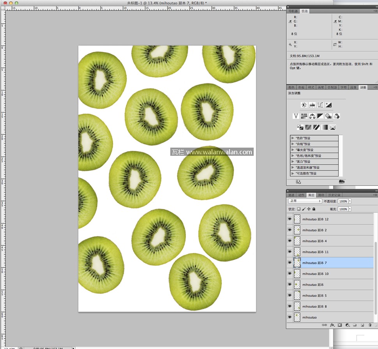This screenshot has width=378, height=349.
Task: Toggle visibility of the mihoutao 副本 5 layer
Action: click(x=290, y=296)
